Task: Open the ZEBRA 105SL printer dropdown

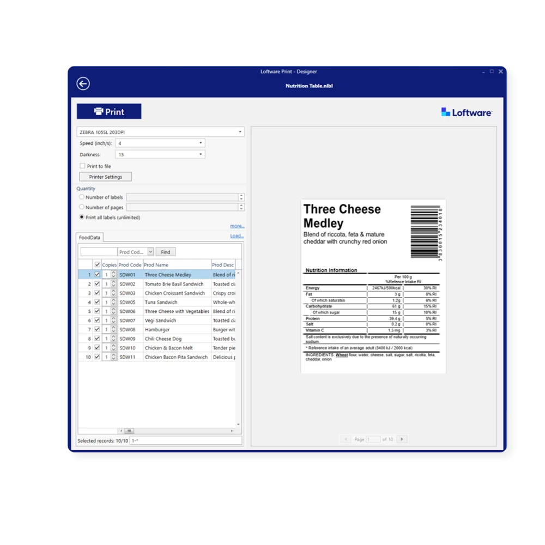Action: 160,132
